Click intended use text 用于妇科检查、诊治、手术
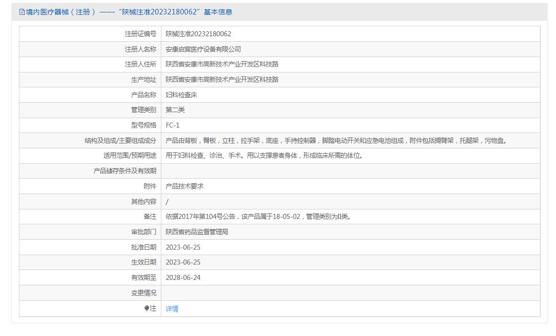 point(265,156)
